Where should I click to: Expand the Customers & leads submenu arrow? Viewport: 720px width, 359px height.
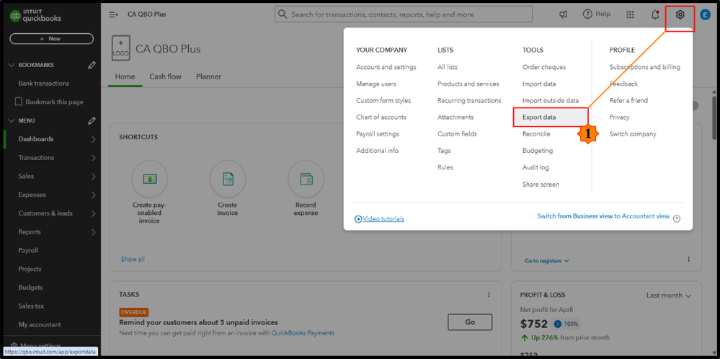click(93, 213)
